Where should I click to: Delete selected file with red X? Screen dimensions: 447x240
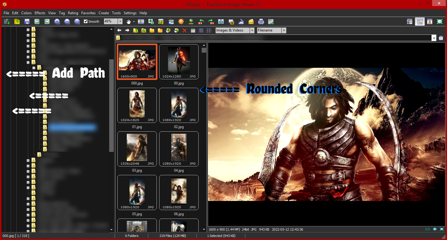point(184,30)
